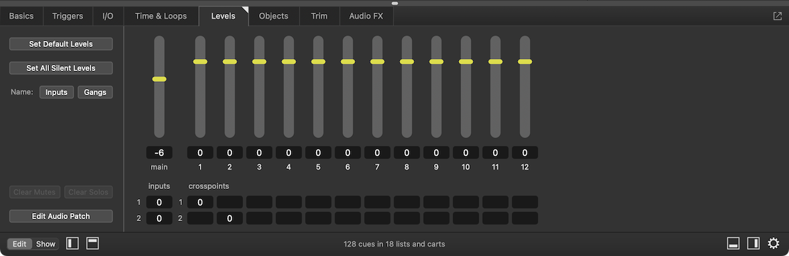Click the '128 cues in 18 lists and carts' status
Screen dimensions: 789x256
click(394, 244)
